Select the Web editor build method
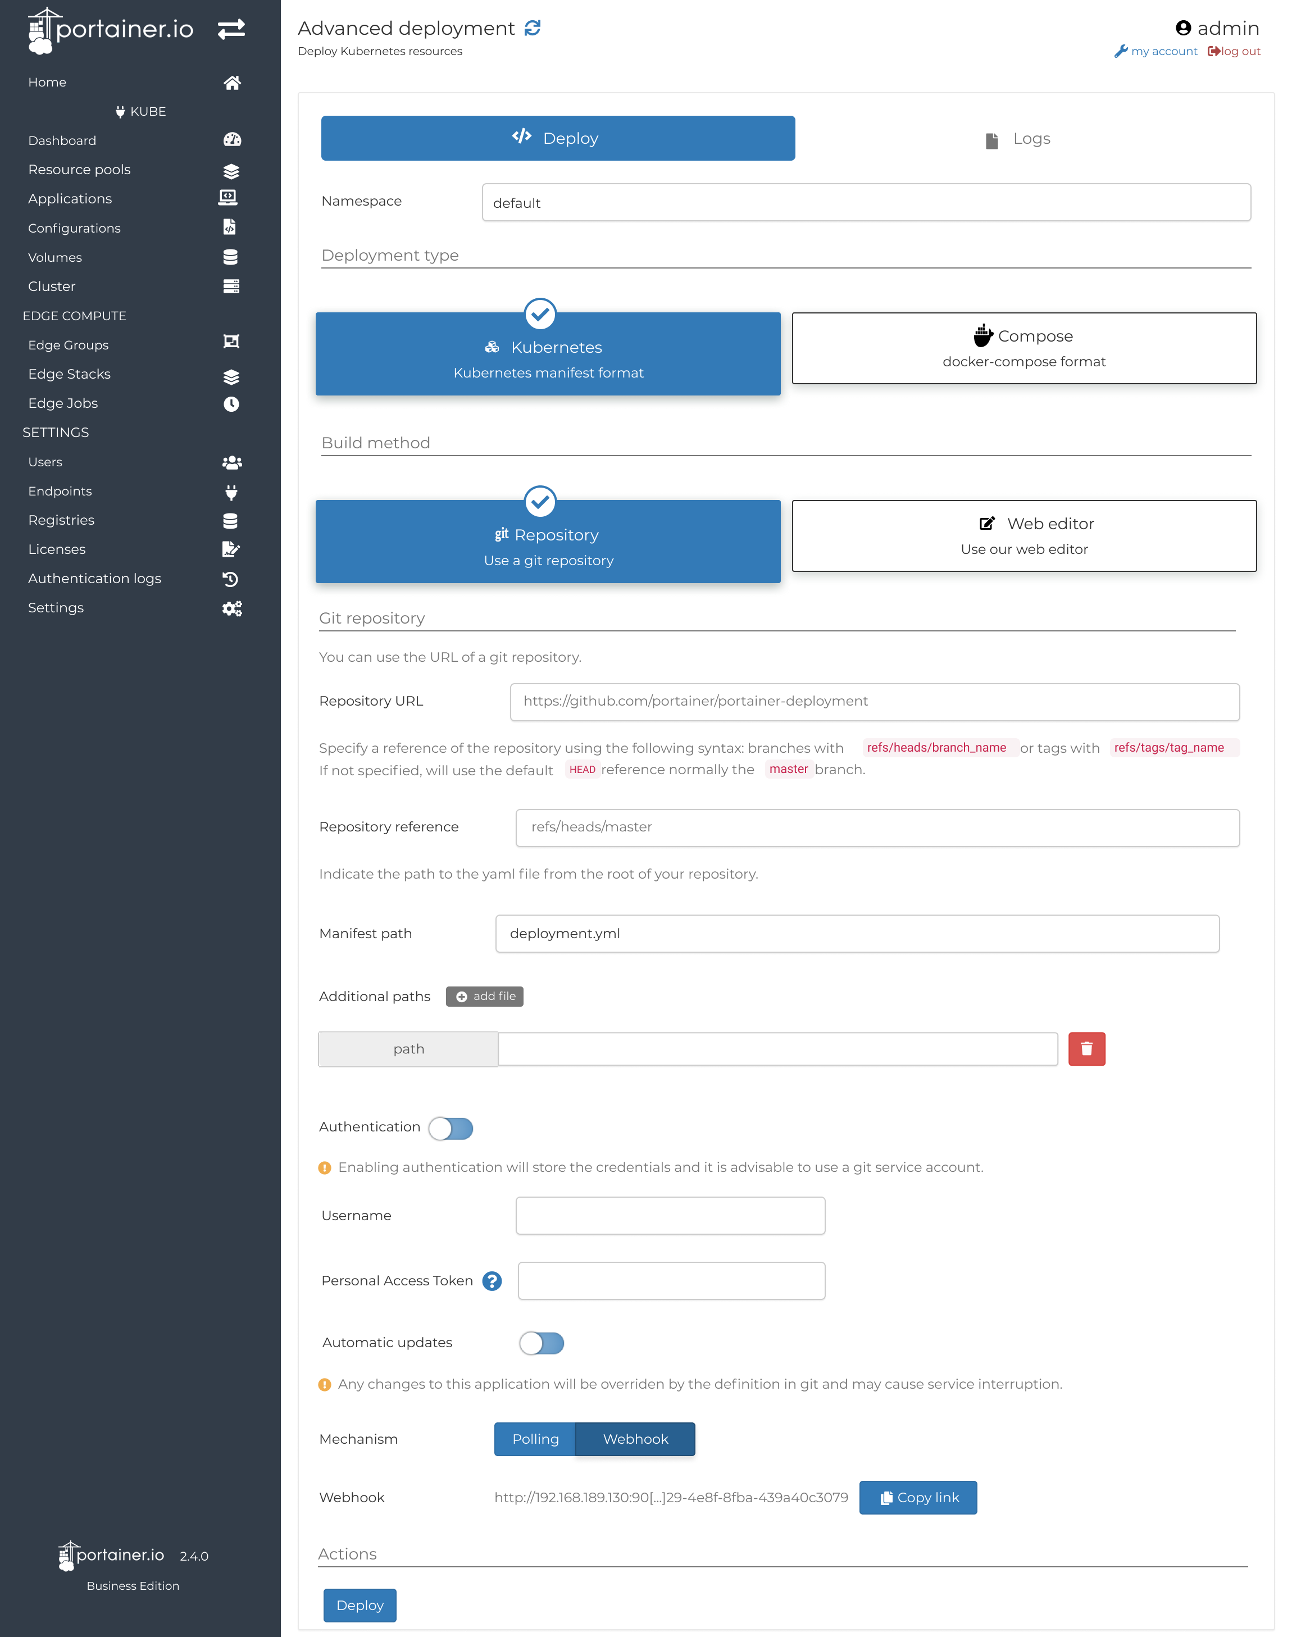The width and height of the screenshot is (1292, 1637). tap(1024, 535)
